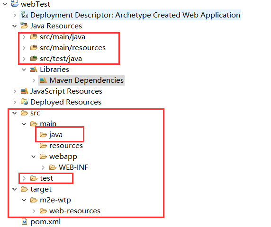271x227 pixels.
Task: Expand the web-resources folder node
Action: click(x=34, y=211)
